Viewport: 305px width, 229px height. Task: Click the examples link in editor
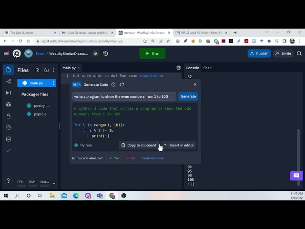(x=148, y=75)
